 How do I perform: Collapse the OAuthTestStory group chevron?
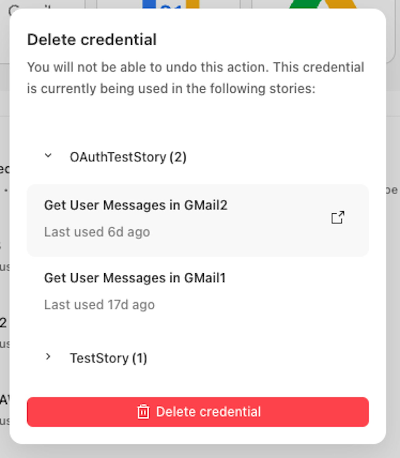(x=48, y=156)
